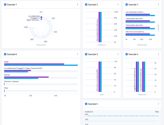Image resolution: width=164 pixels, height=125 pixels.
Task: Click the chart icon next to Example 6
Action: point(5,54)
